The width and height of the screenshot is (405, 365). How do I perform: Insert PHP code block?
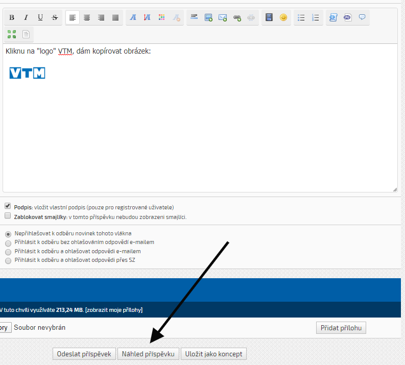(347, 18)
